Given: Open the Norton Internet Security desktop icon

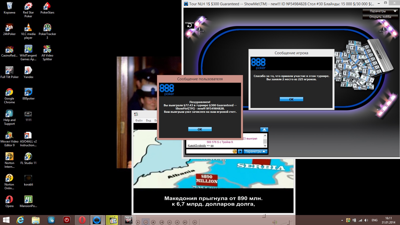Looking at the screenshot, I should 9,160.
